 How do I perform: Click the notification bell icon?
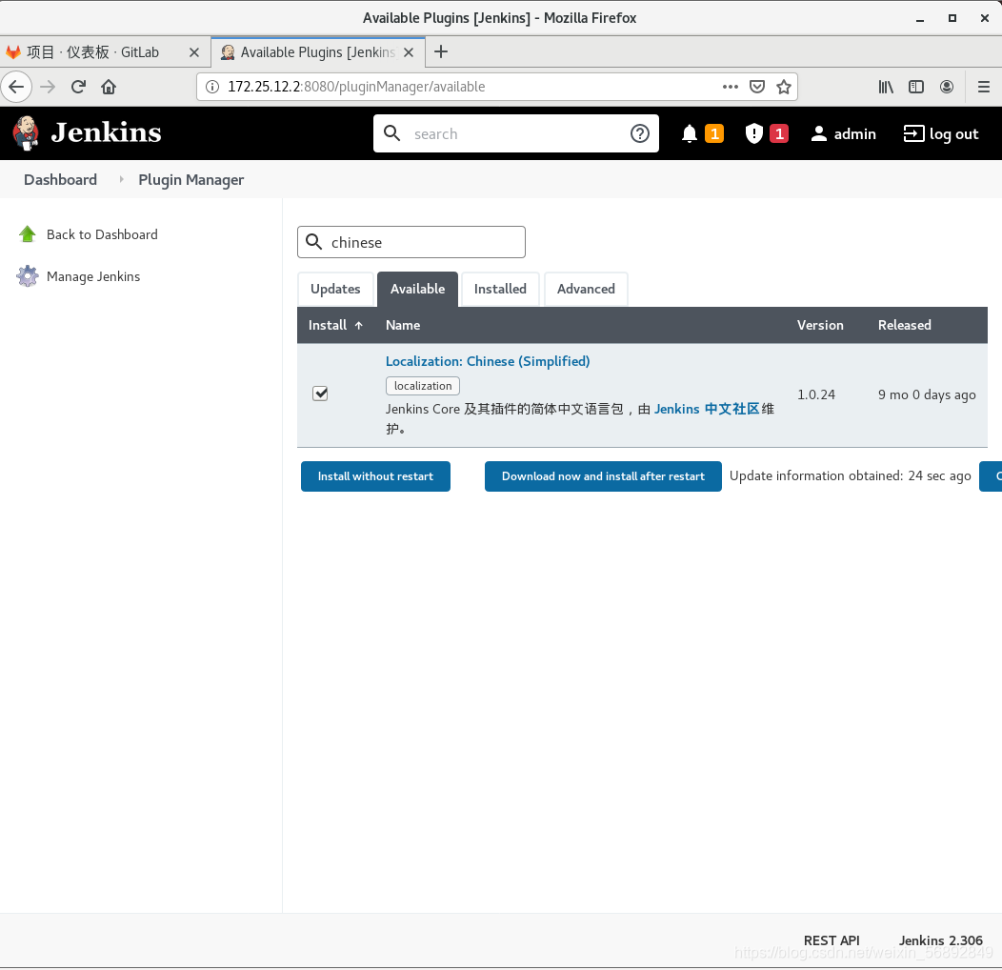[x=689, y=133]
